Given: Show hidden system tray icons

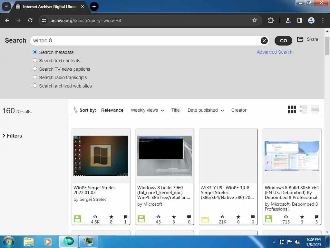Looking at the screenshot, I should pos(274,242).
